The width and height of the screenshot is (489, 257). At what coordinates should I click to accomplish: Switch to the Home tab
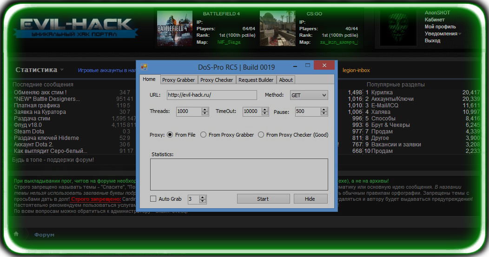tap(149, 79)
